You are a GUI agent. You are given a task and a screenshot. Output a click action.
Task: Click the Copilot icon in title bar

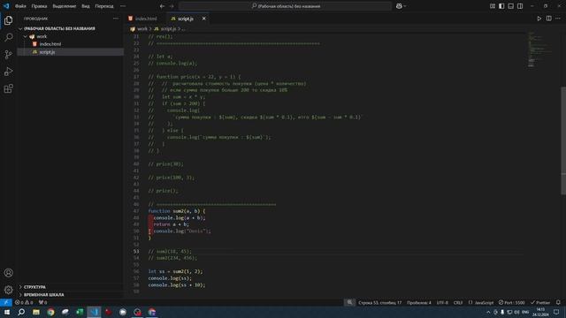[x=399, y=6]
